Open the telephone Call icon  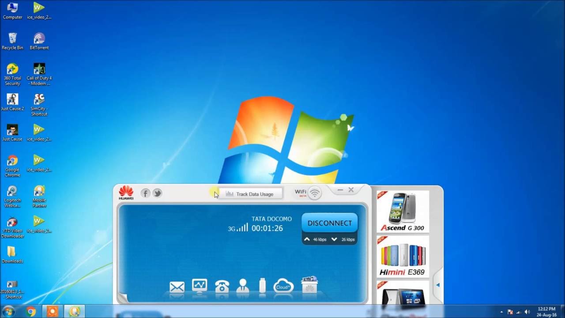click(x=222, y=286)
